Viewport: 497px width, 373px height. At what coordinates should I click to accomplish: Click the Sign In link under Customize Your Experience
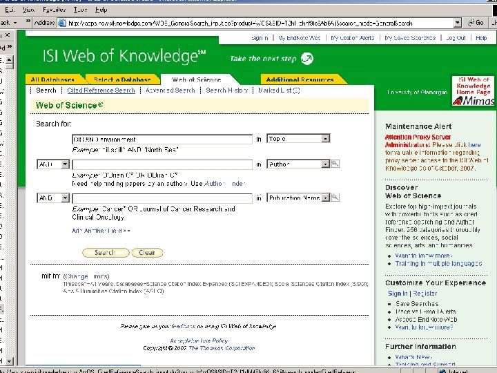pos(398,294)
